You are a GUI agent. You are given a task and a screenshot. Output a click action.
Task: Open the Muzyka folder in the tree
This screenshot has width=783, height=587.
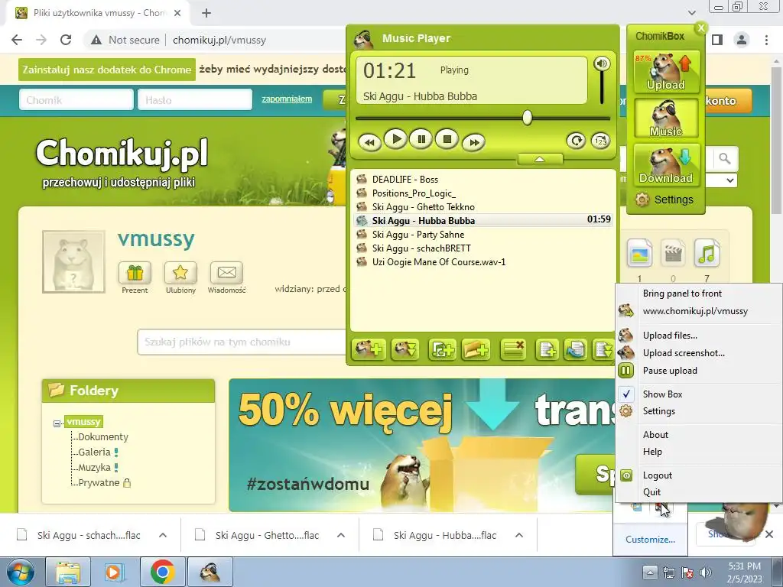pyautogui.click(x=94, y=468)
